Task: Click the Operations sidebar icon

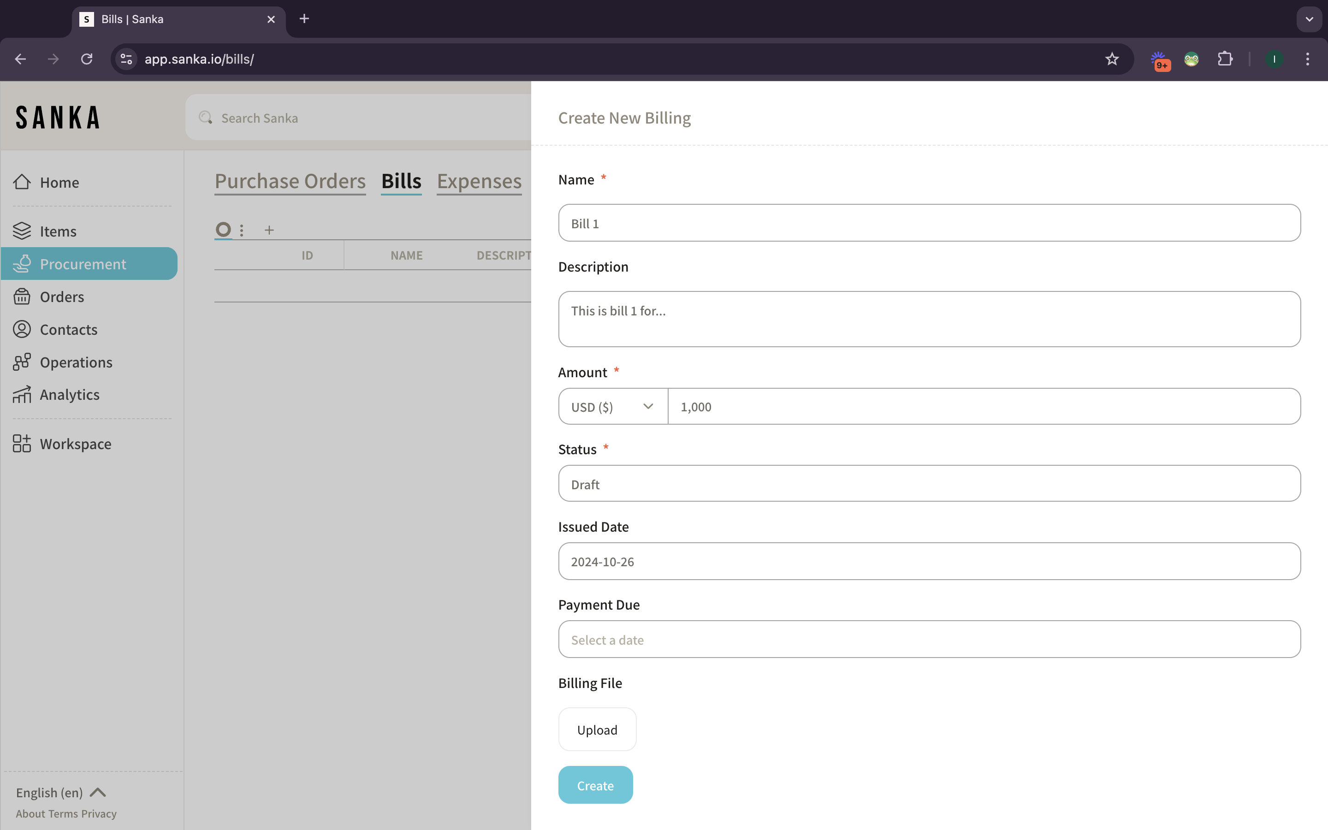Action: click(22, 362)
